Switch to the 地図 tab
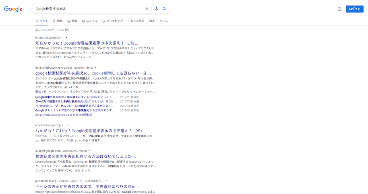This screenshot has height=194, width=368. coord(58,21)
